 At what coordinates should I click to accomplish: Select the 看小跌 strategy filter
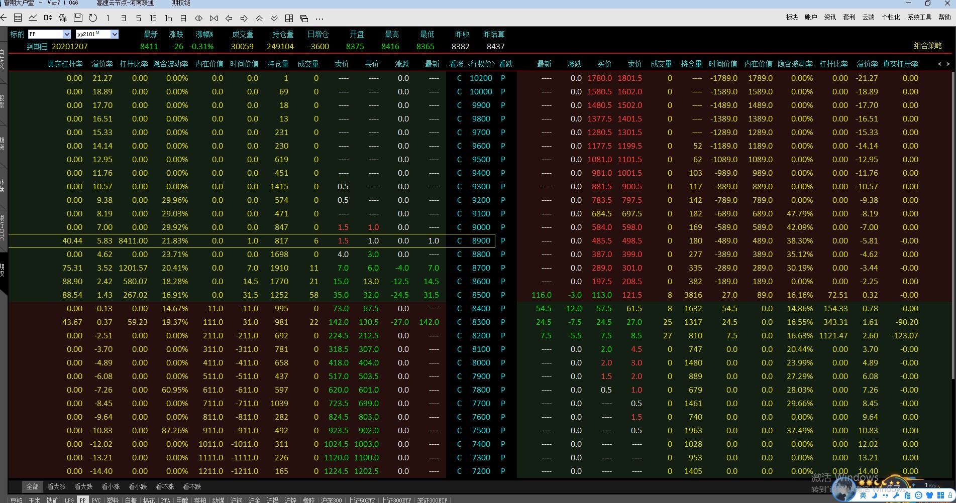138,486
